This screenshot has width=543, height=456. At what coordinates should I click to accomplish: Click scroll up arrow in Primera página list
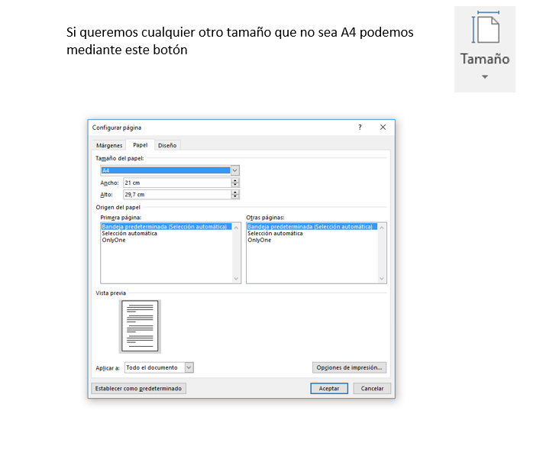[x=236, y=228]
